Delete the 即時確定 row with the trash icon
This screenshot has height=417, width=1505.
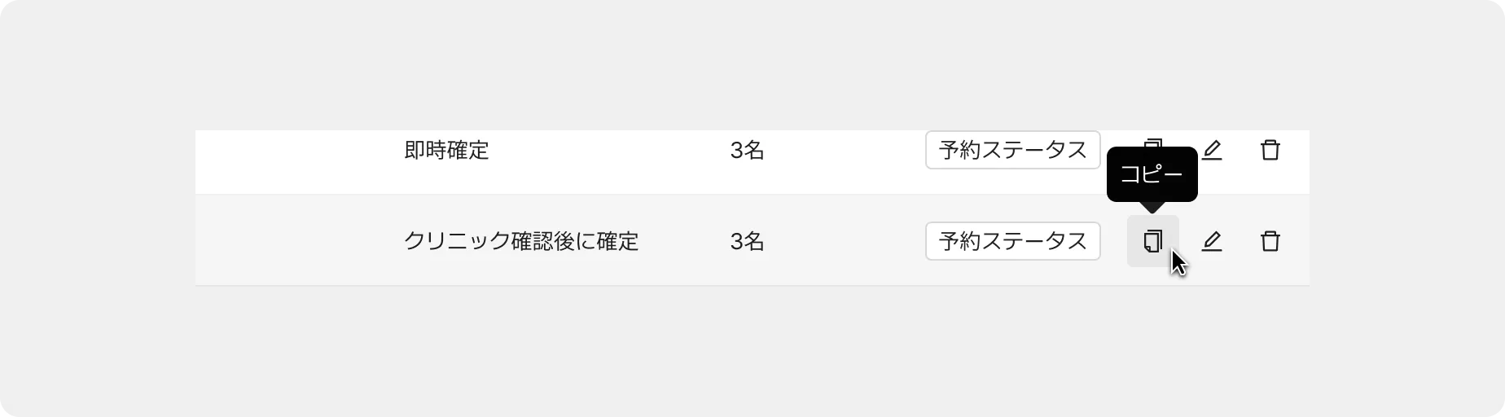click(x=1270, y=150)
